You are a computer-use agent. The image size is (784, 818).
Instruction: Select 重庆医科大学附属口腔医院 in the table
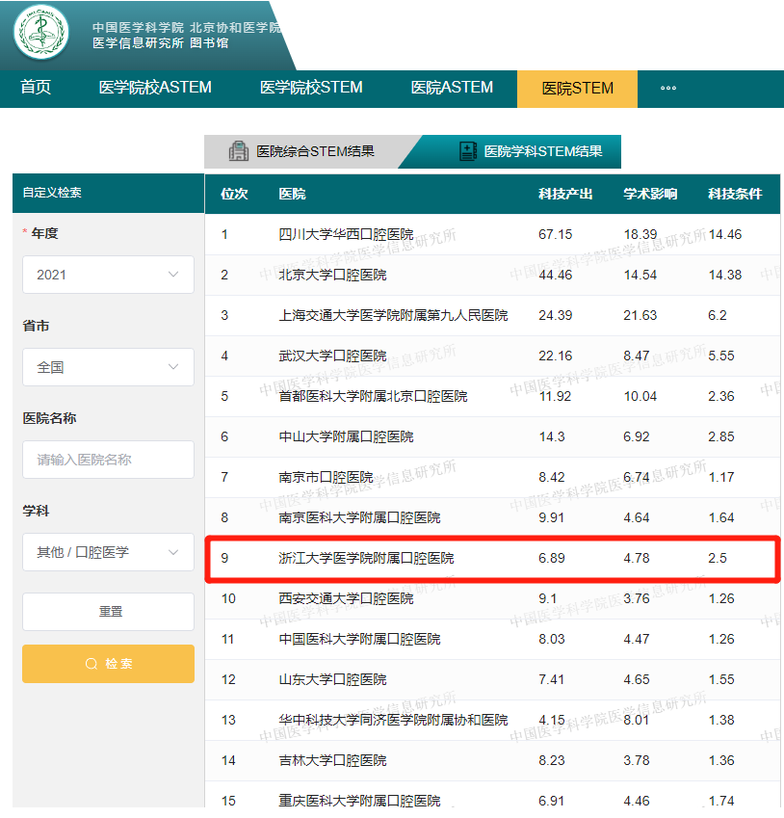[x=359, y=801]
